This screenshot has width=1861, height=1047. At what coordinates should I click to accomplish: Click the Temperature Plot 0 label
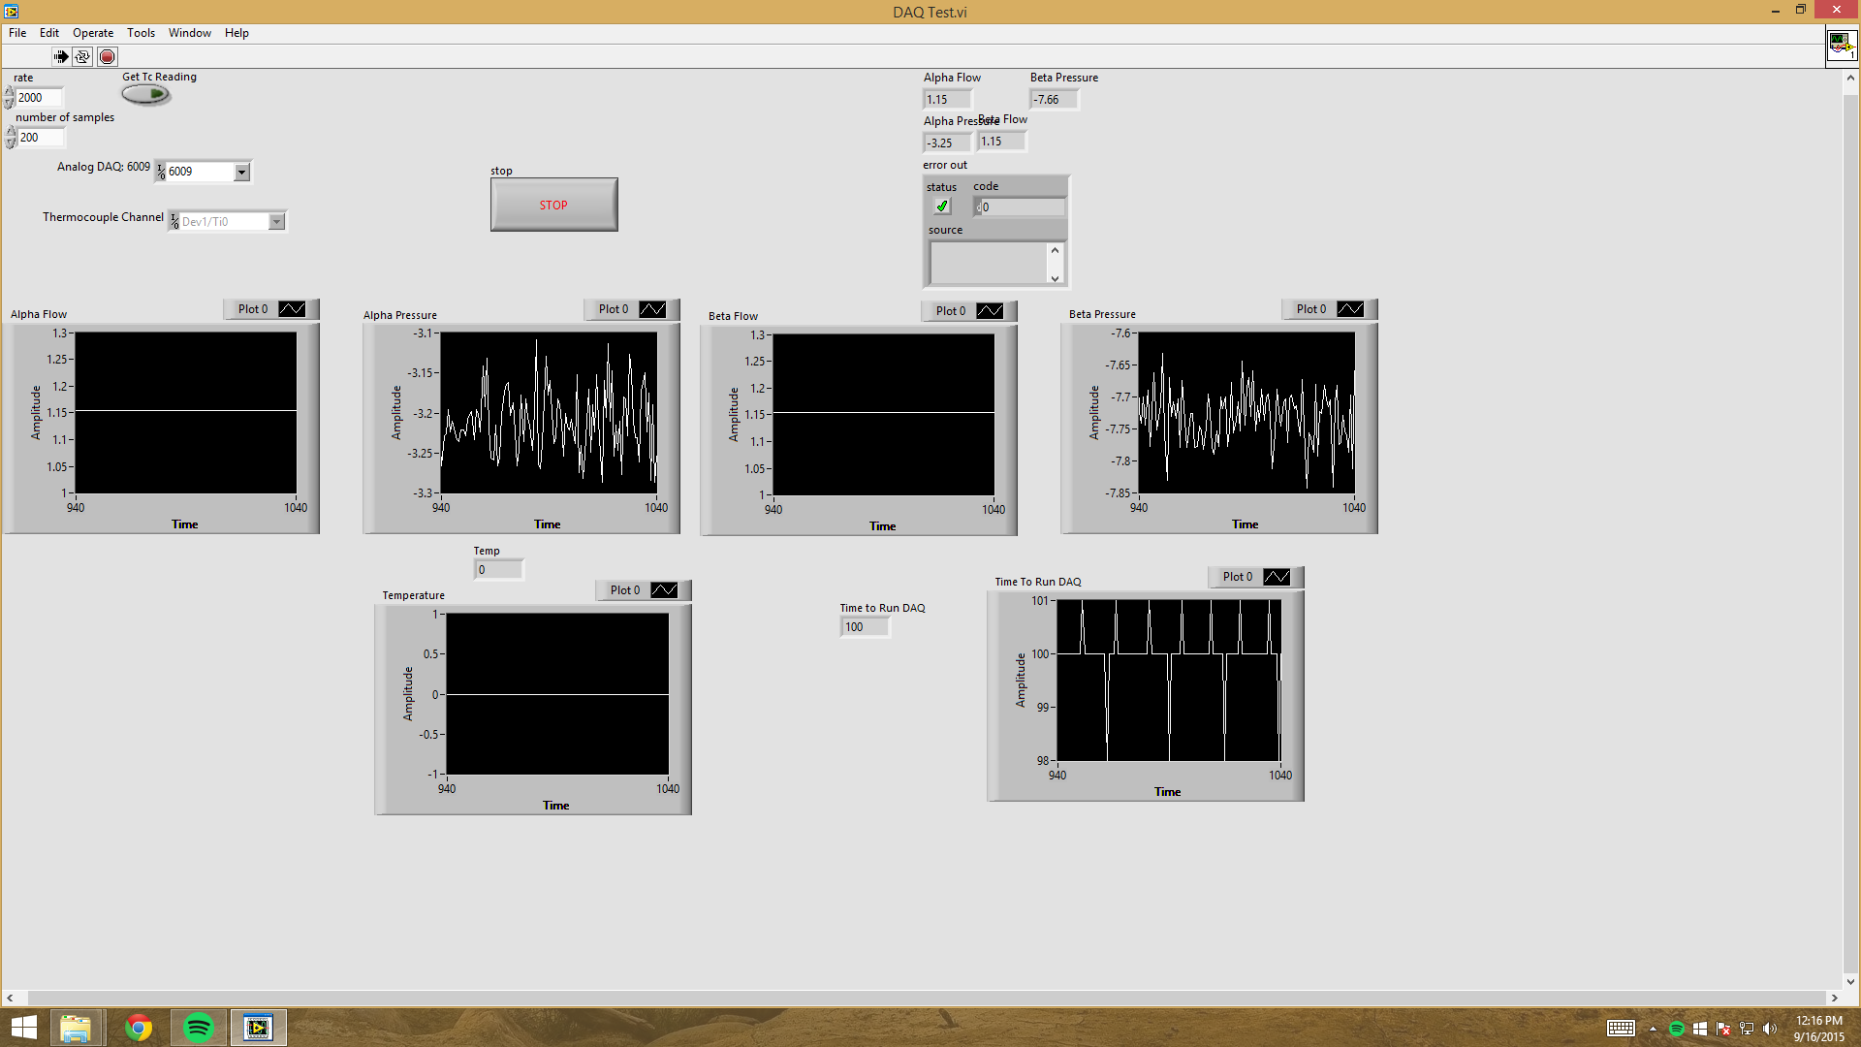tap(625, 590)
